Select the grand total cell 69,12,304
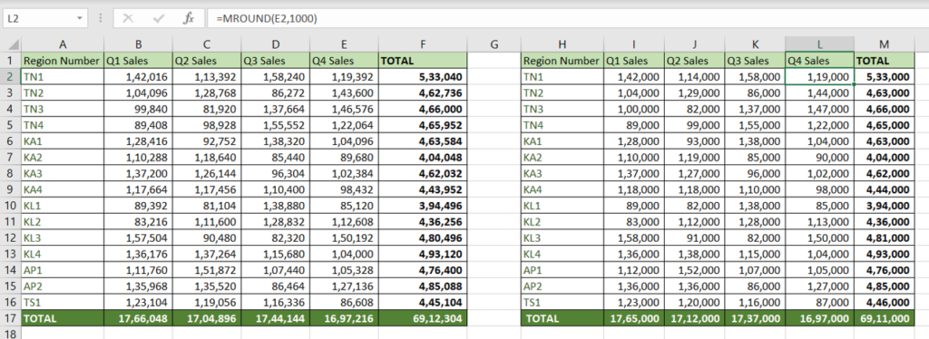Image resolution: width=929 pixels, height=339 pixels. click(423, 318)
